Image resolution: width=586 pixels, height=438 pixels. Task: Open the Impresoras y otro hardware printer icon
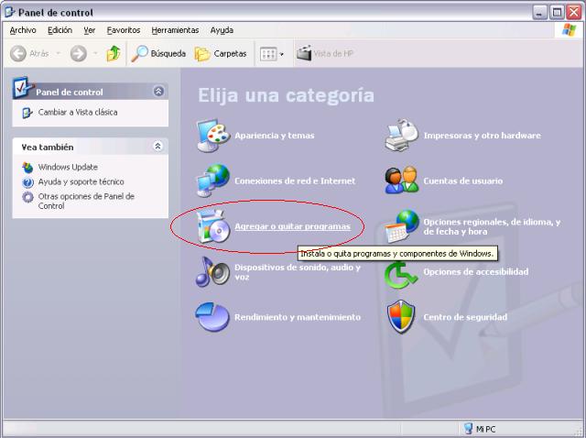coord(402,136)
